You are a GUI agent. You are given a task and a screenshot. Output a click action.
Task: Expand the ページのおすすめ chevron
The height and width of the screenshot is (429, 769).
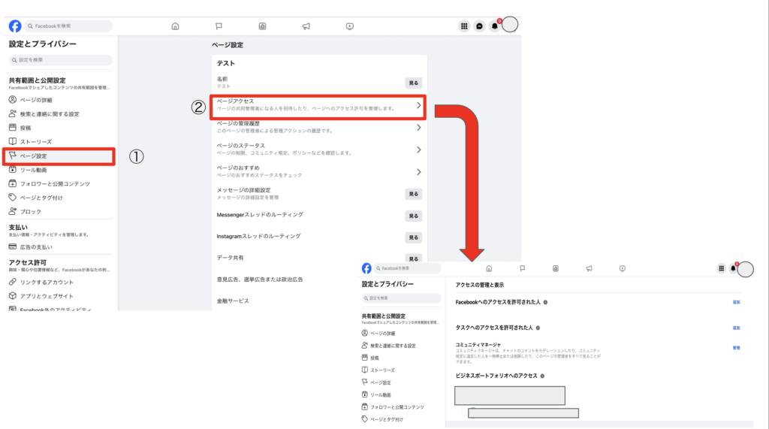pos(418,172)
